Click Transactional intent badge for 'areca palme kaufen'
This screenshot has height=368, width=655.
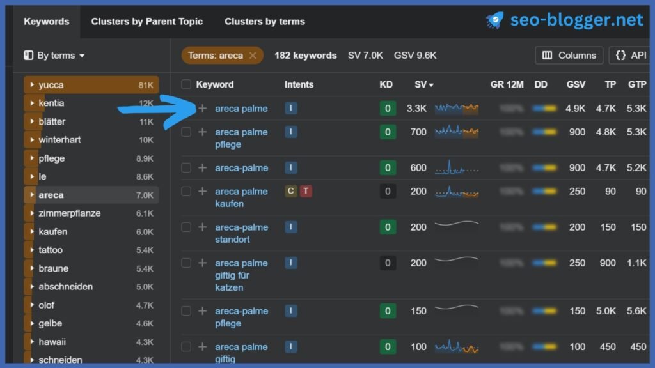pos(306,191)
